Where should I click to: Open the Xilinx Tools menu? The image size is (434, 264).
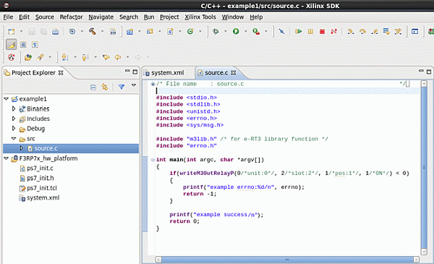(200, 17)
